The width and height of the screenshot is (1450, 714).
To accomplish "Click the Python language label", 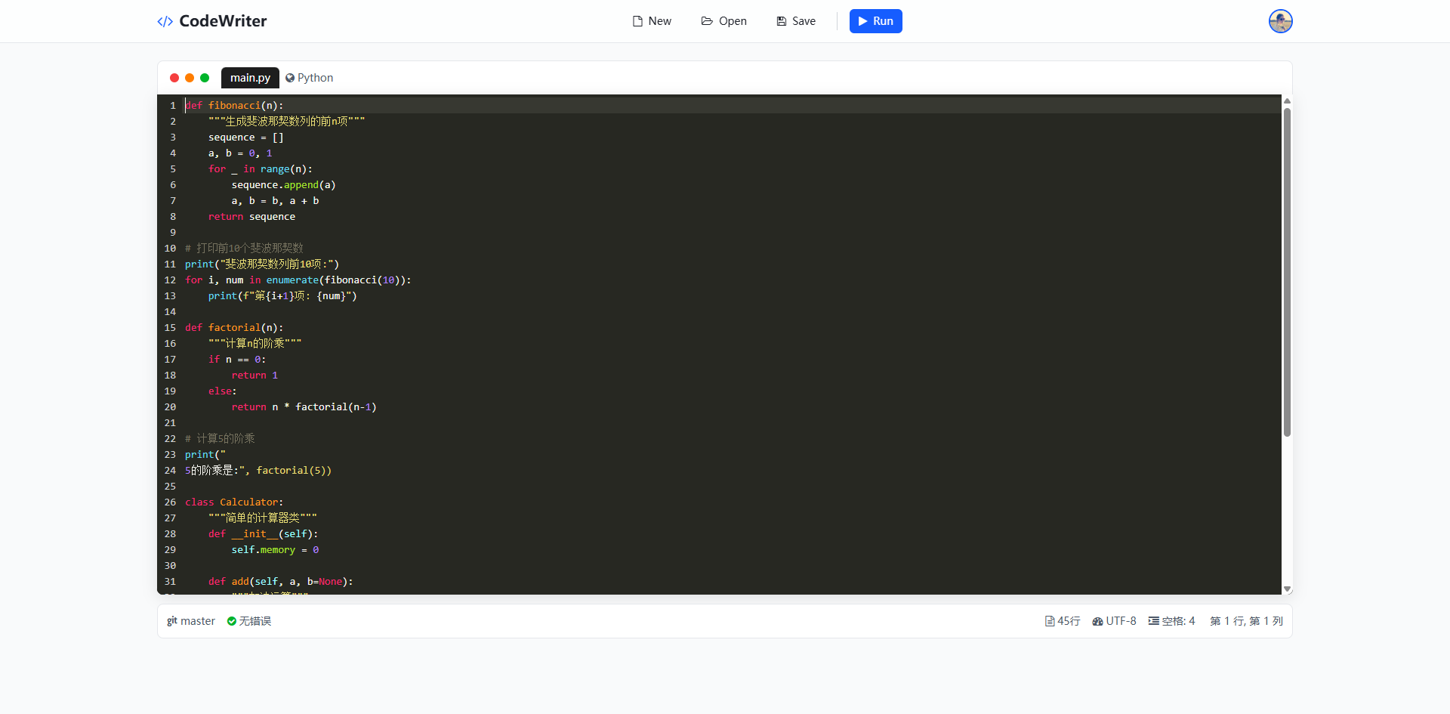I will tap(315, 78).
